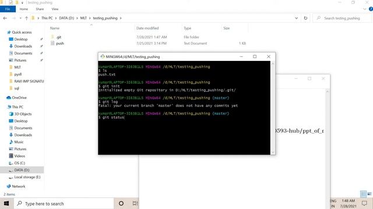Viewport: 373px width, 209px height.
Task: Expand address bar history dropdown
Action: click(x=296, y=18)
